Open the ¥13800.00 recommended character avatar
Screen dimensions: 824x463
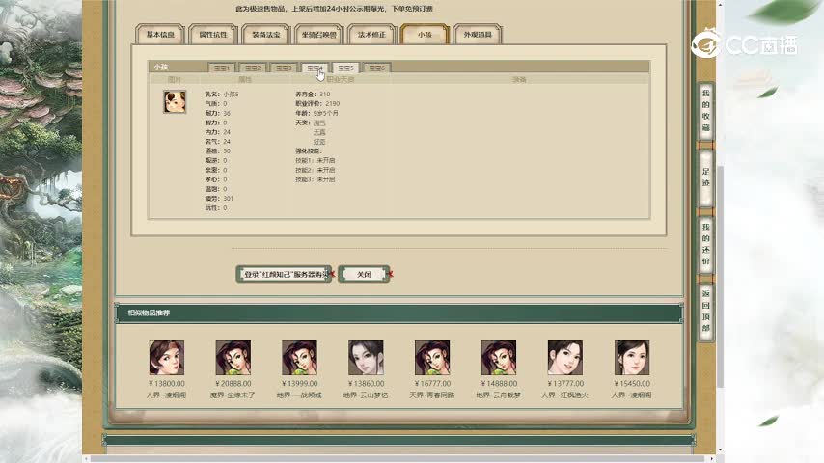click(x=167, y=357)
